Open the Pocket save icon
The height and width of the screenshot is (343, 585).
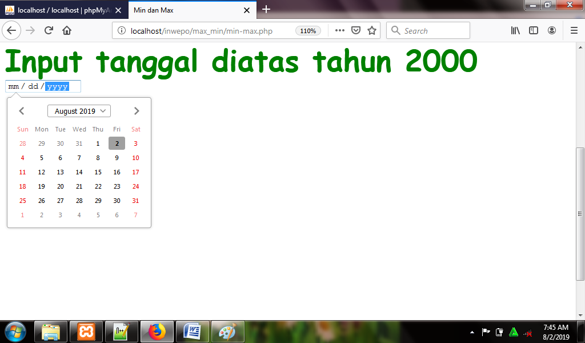pos(355,30)
